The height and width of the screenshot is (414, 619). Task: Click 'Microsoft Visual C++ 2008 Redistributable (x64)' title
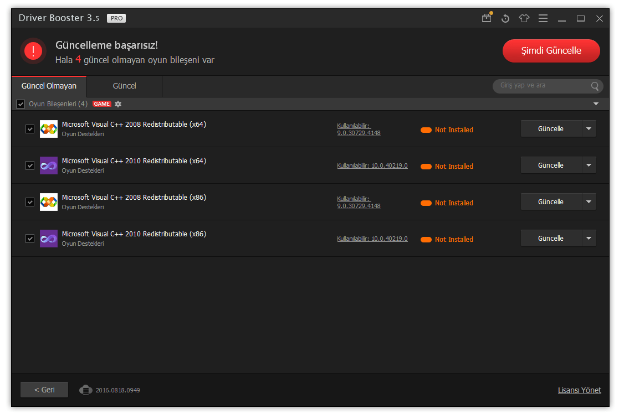(x=134, y=124)
